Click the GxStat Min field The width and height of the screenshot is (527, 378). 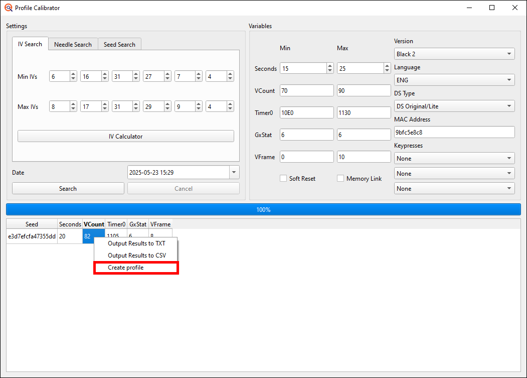point(306,135)
